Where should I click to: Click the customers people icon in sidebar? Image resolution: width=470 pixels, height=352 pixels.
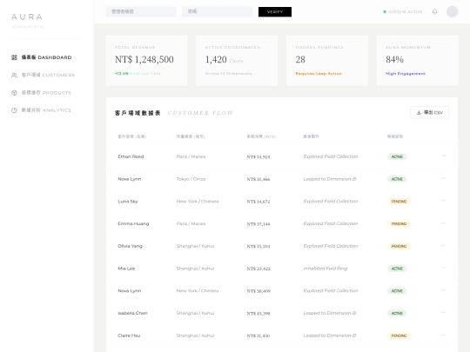(14, 75)
